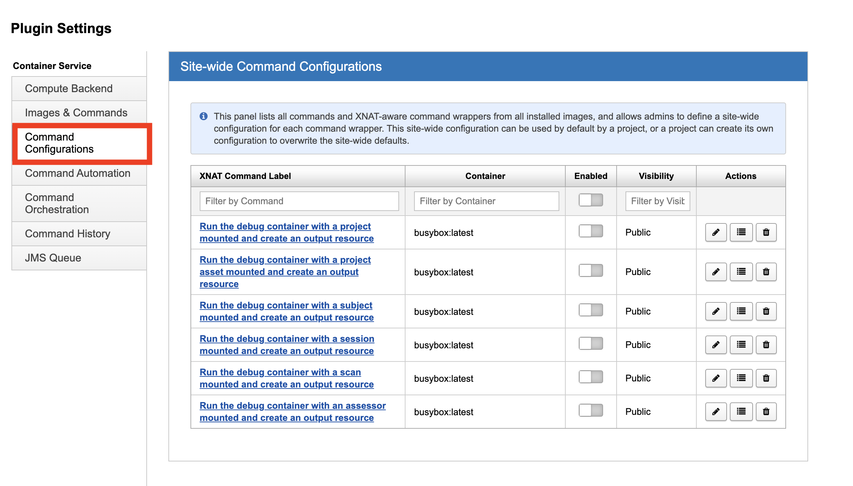This screenshot has width=853, height=486.
Task: Enable the session mounted debug command switch
Action: tap(591, 344)
